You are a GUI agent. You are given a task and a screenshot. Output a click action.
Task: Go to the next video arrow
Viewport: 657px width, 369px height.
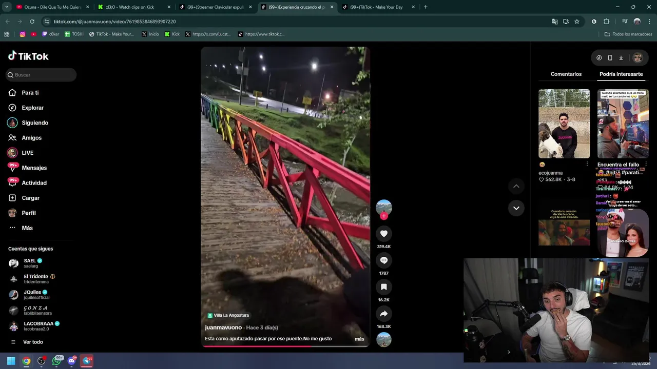point(516,208)
